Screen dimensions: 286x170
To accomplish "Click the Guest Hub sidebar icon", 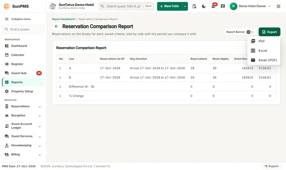I will [7, 73].
